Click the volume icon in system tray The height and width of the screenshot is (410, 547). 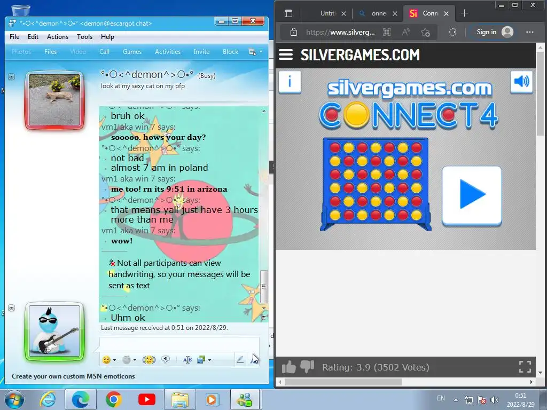pos(494,399)
